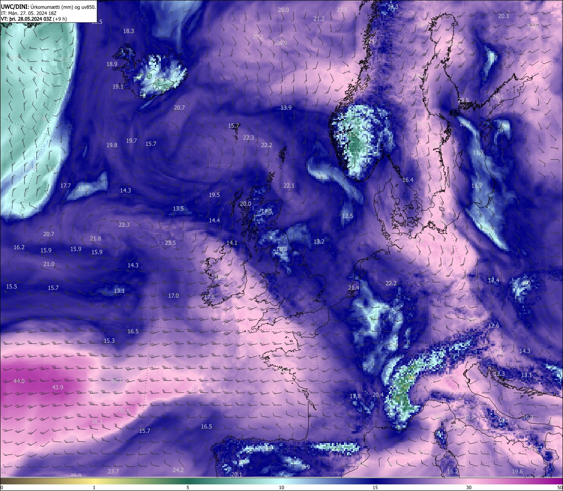The image size is (563, 491).
Task: Click the map value '17.0'
Action: [173, 295]
